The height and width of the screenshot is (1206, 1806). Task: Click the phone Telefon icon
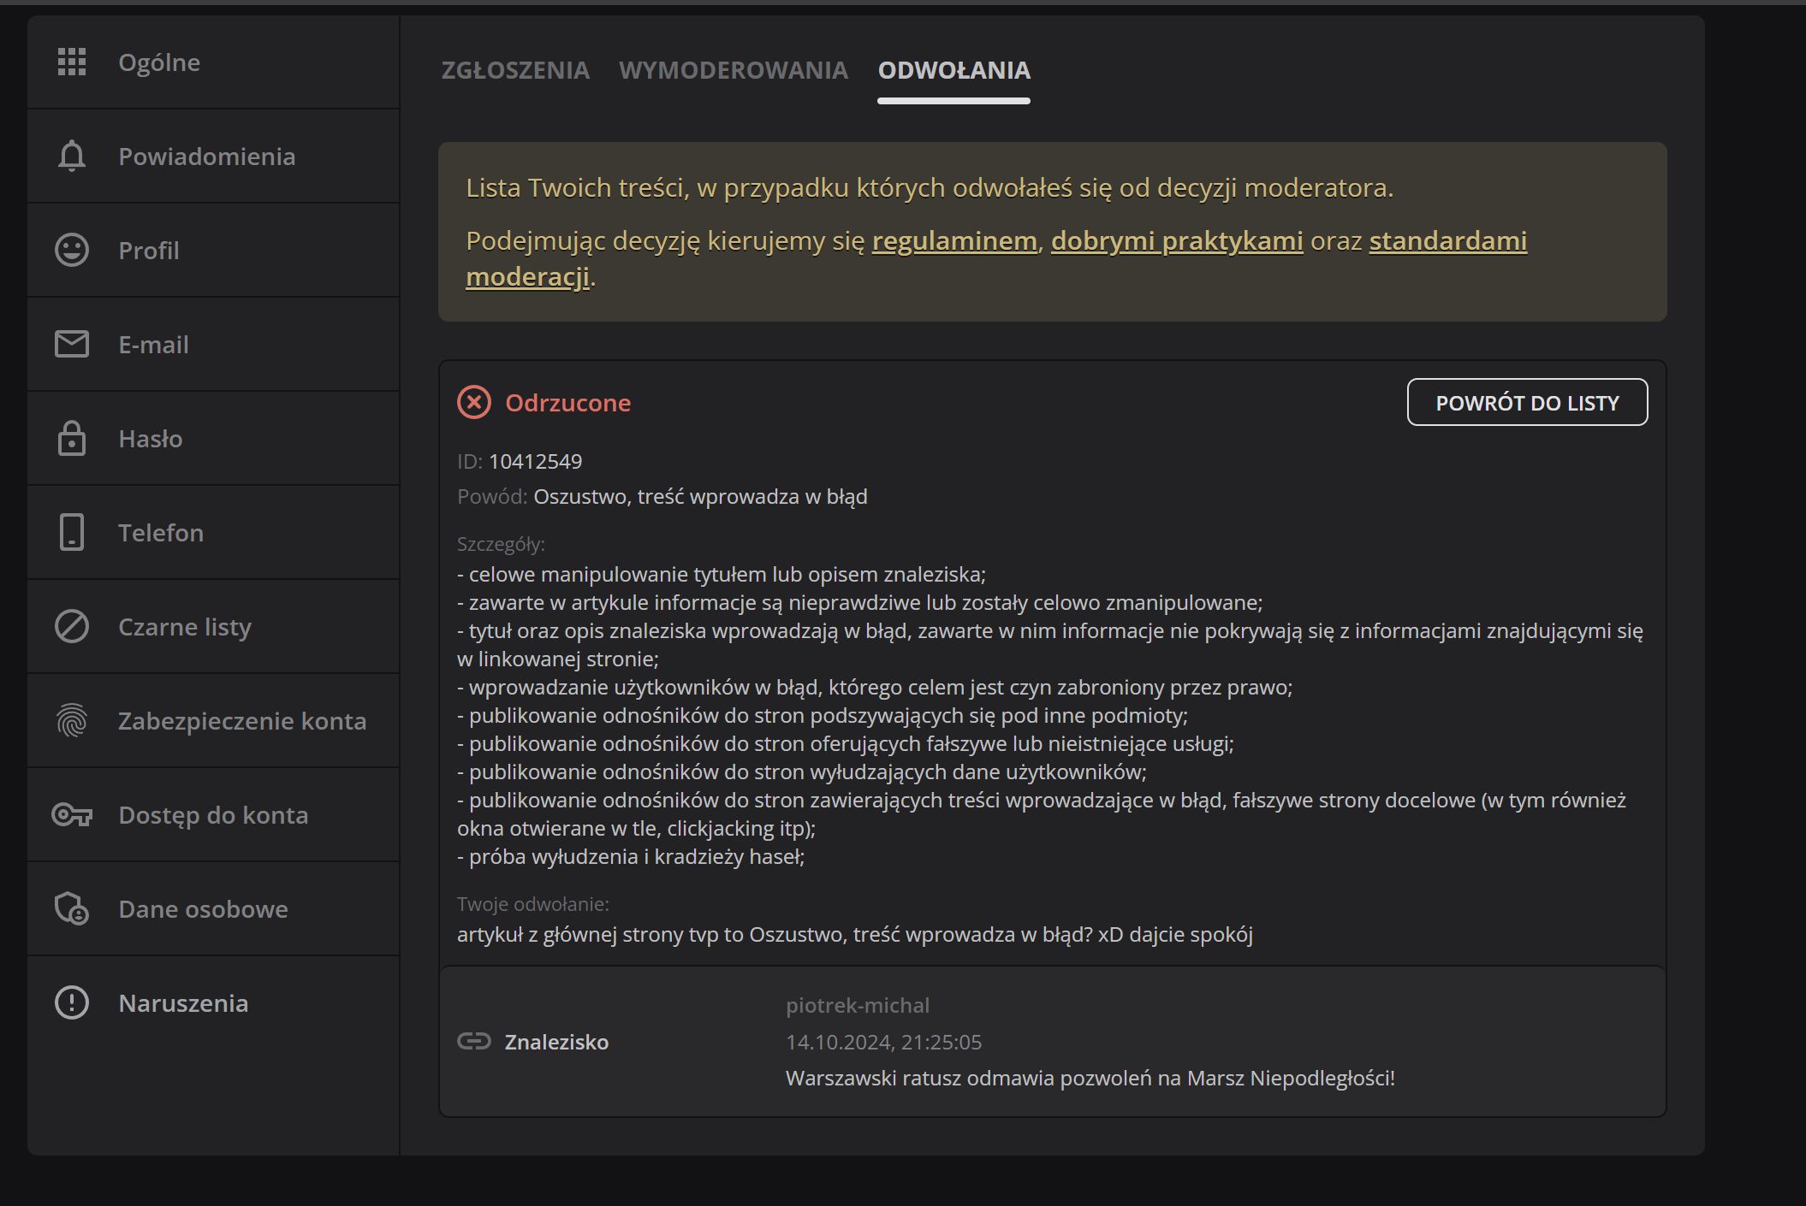[72, 532]
